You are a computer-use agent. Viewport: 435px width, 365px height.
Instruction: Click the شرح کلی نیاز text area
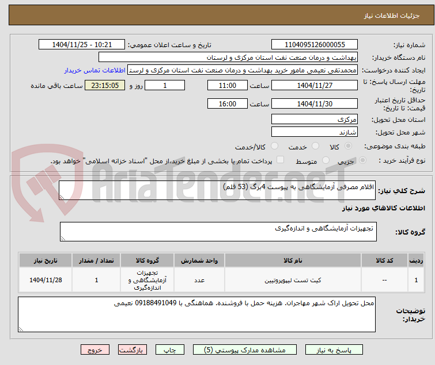217,190
